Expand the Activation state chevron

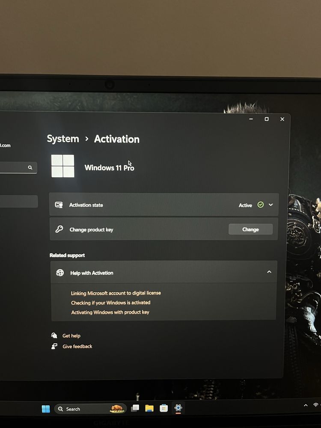click(270, 205)
